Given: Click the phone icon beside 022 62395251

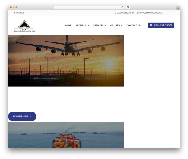Looking at the screenshot, I should pyautogui.click(x=115, y=12).
